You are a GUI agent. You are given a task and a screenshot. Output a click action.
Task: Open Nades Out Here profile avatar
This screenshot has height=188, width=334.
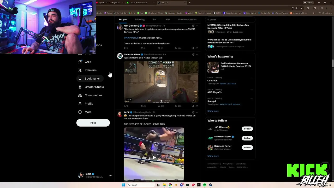120,56
